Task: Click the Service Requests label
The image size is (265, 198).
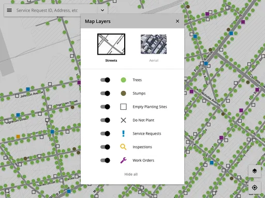Action: pos(147,134)
